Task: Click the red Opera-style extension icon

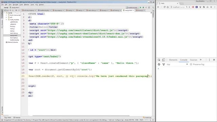Action: point(193,7)
